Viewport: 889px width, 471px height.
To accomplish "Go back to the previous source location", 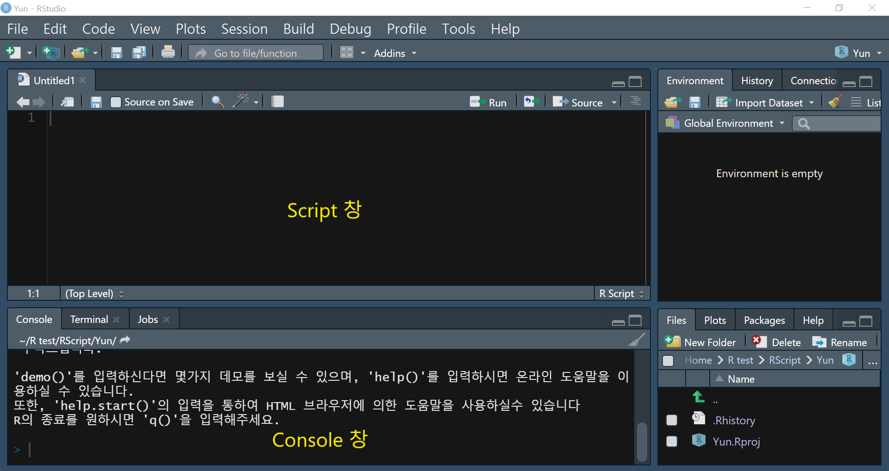I will click(22, 102).
